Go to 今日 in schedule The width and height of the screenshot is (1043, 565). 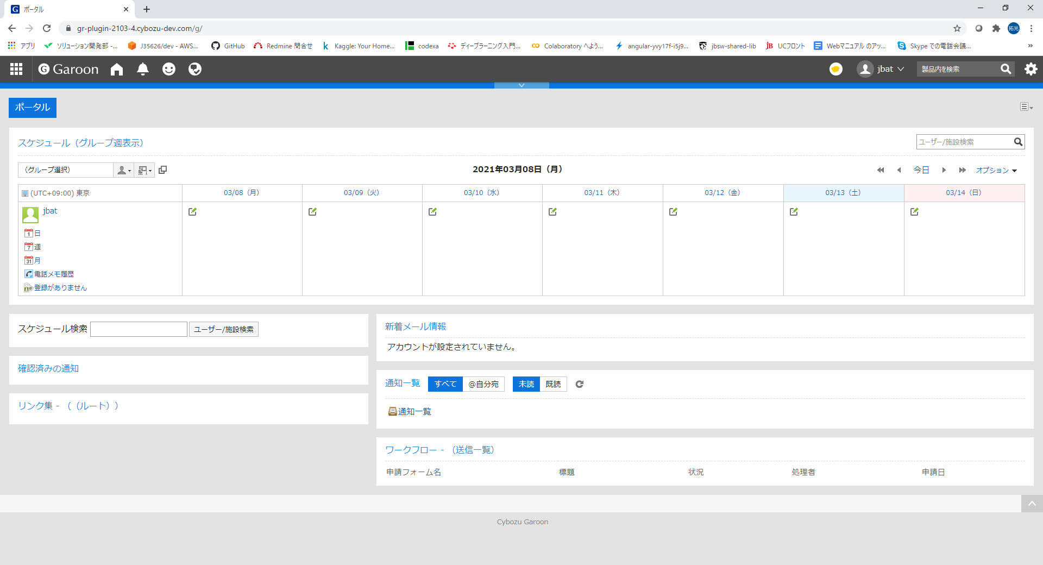click(921, 170)
